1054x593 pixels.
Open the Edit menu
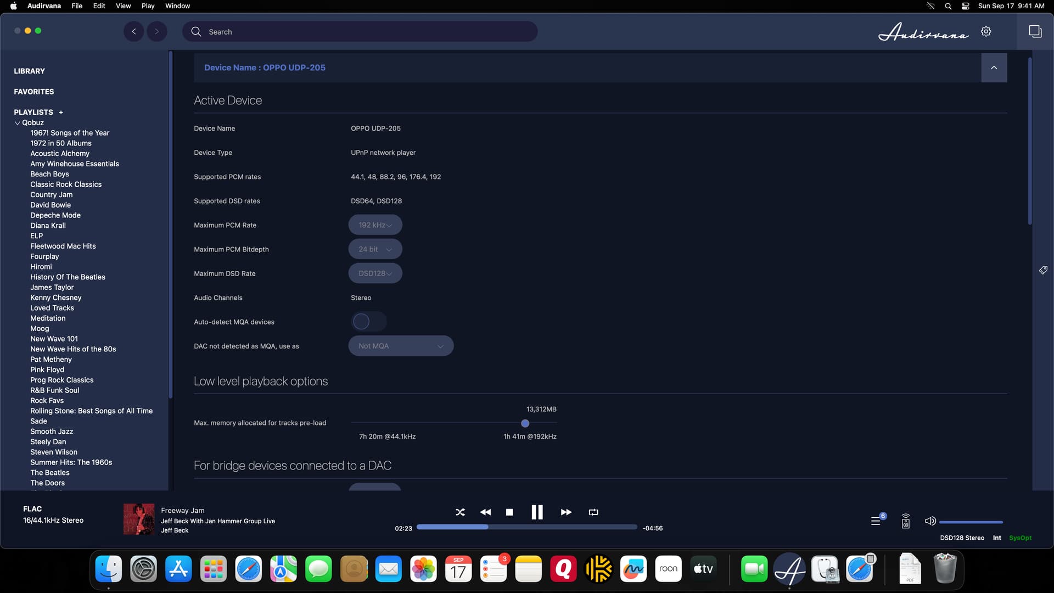(x=99, y=6)
